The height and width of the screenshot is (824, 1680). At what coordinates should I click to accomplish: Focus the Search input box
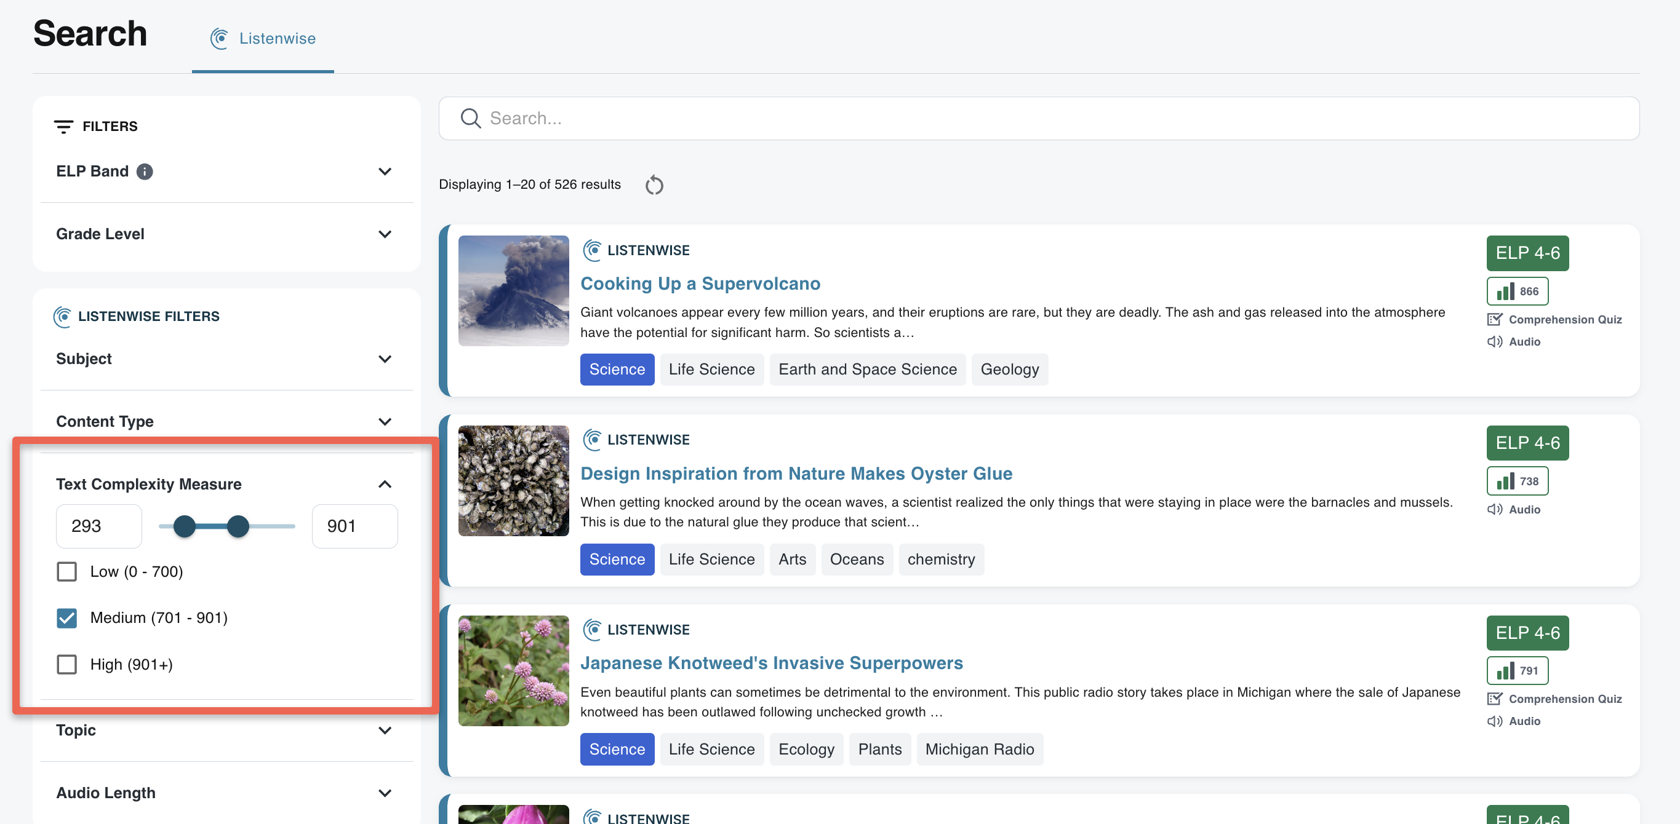click(1039, 119)
